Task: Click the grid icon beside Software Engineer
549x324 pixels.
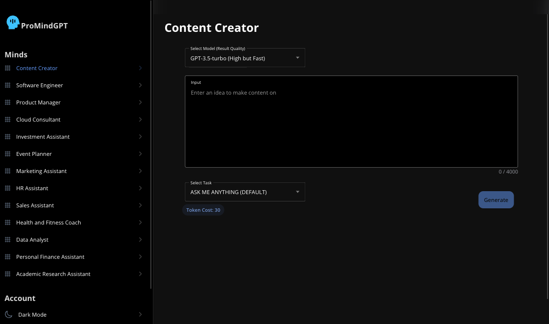Action: [x=7, y=85]
